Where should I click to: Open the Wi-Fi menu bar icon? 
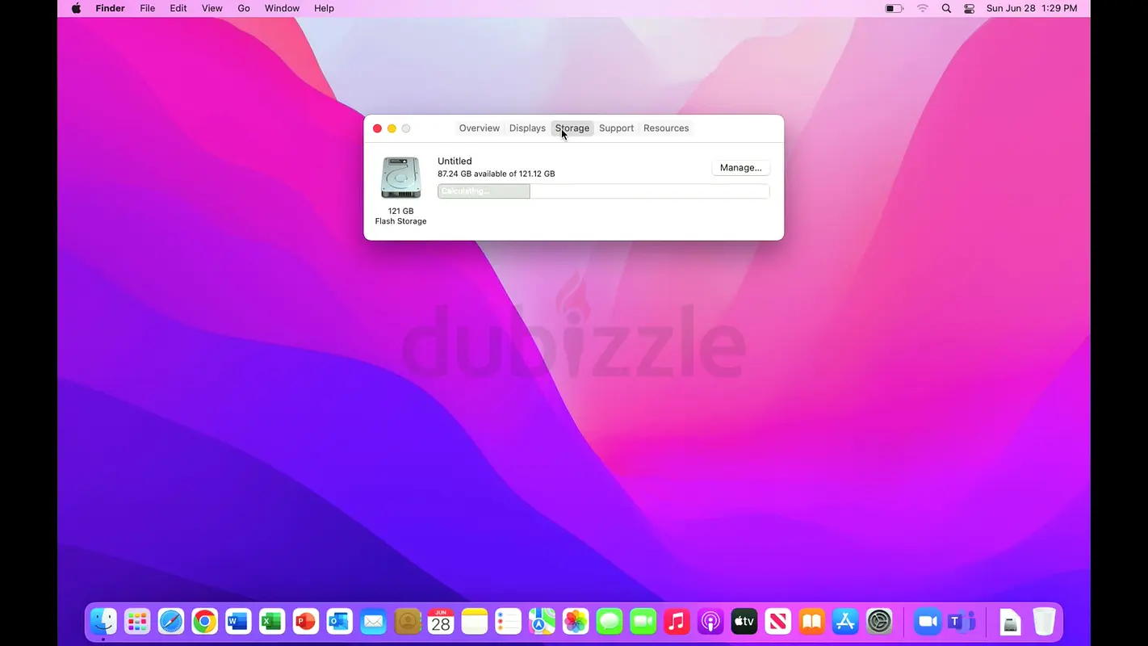(923, 8)
